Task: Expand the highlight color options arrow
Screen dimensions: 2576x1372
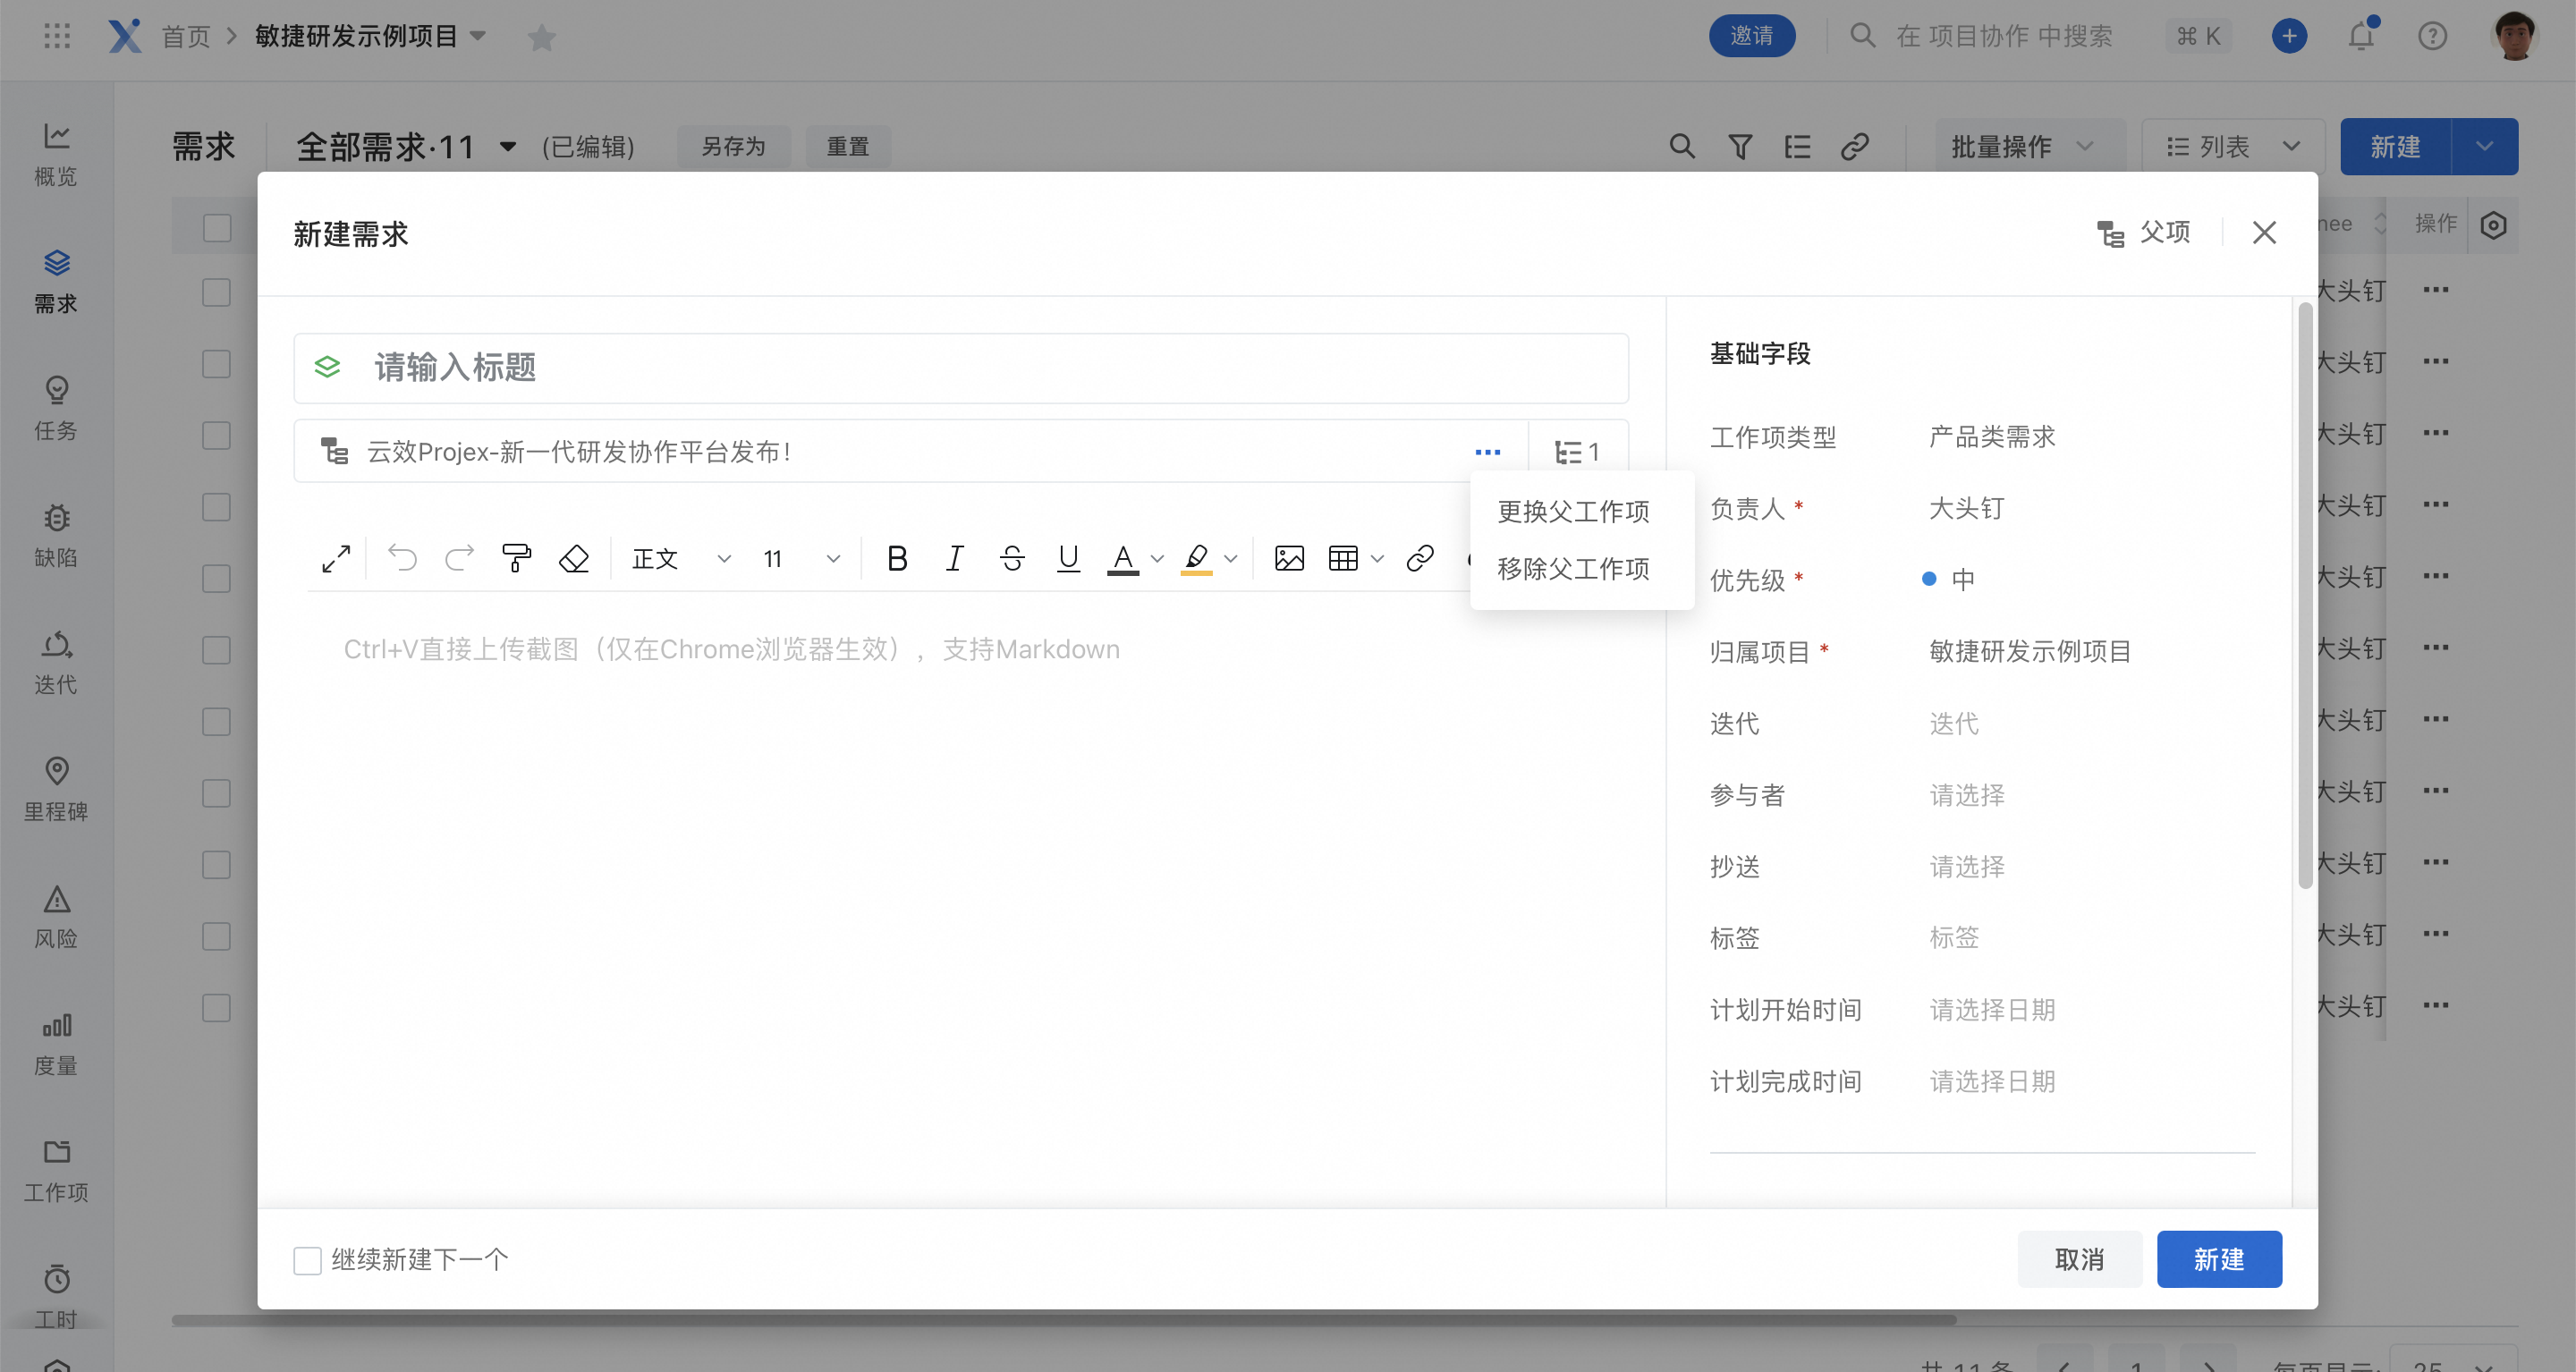Action: 1231,559
